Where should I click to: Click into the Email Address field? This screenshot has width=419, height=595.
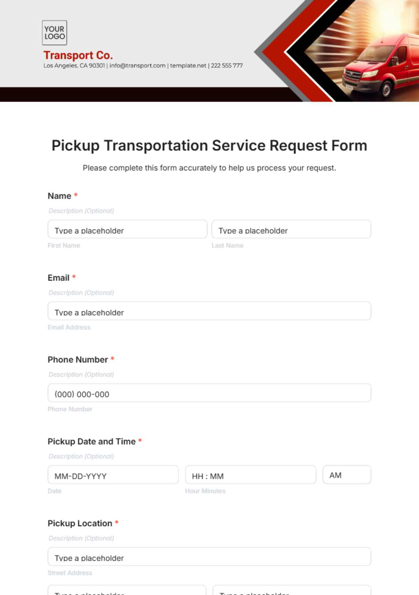point(209,311)
